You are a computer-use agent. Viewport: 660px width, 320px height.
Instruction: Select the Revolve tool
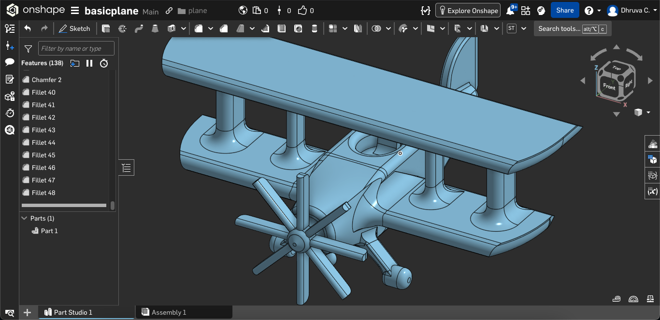tap(123, 28)
